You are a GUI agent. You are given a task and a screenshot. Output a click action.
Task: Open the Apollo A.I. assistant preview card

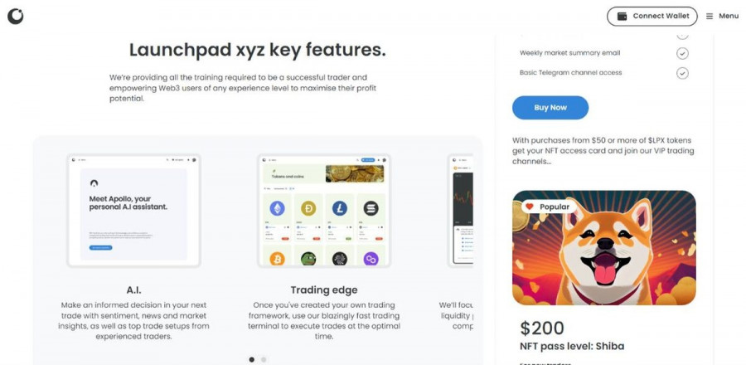(133, 211)
